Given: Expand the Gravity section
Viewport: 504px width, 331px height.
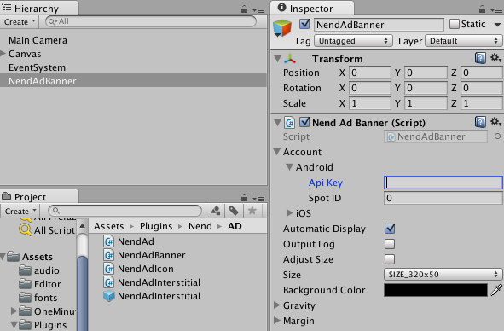Looking at the screenshot, I should coord(277,305).
